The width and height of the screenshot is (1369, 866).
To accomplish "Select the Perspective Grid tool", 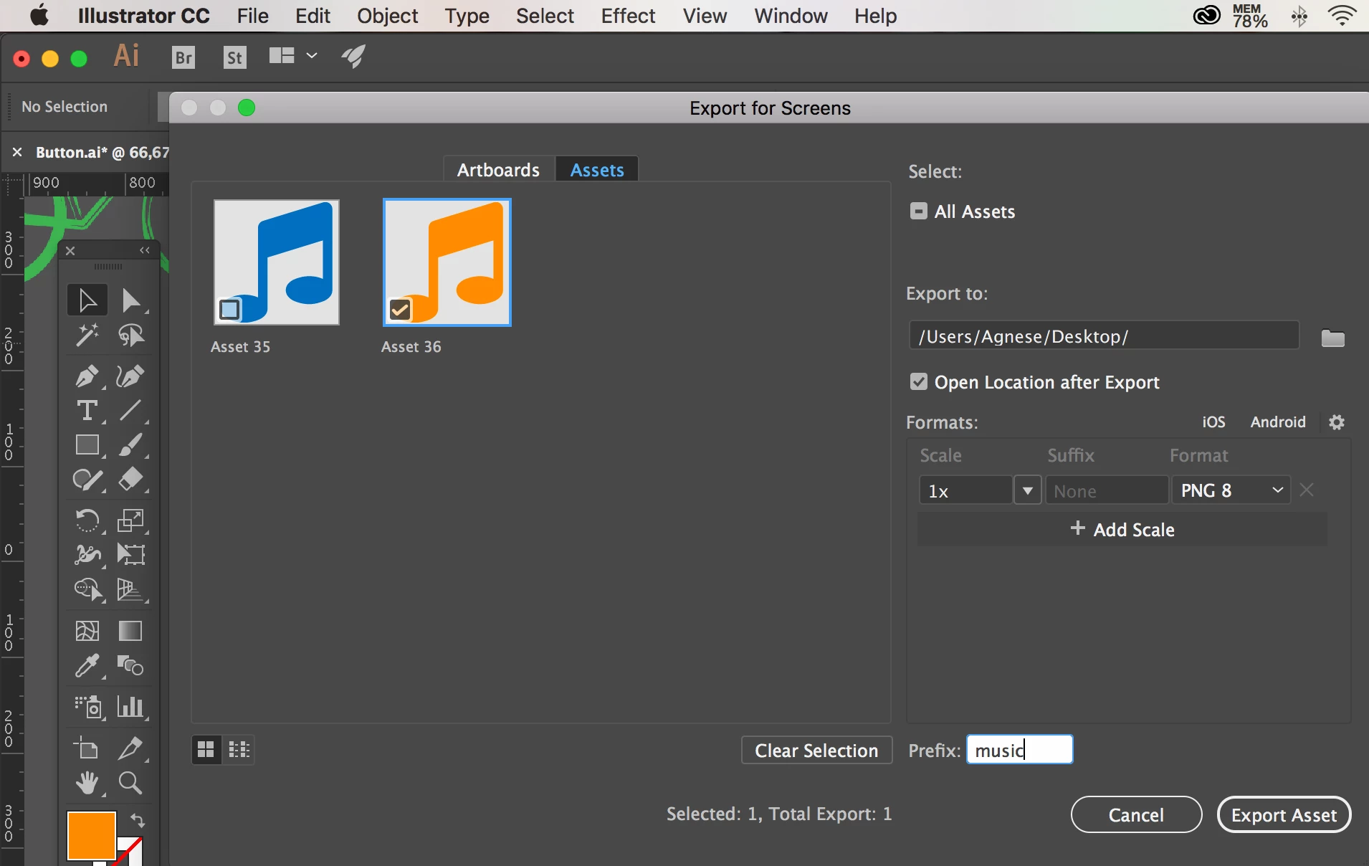I will tap(131, 589).
